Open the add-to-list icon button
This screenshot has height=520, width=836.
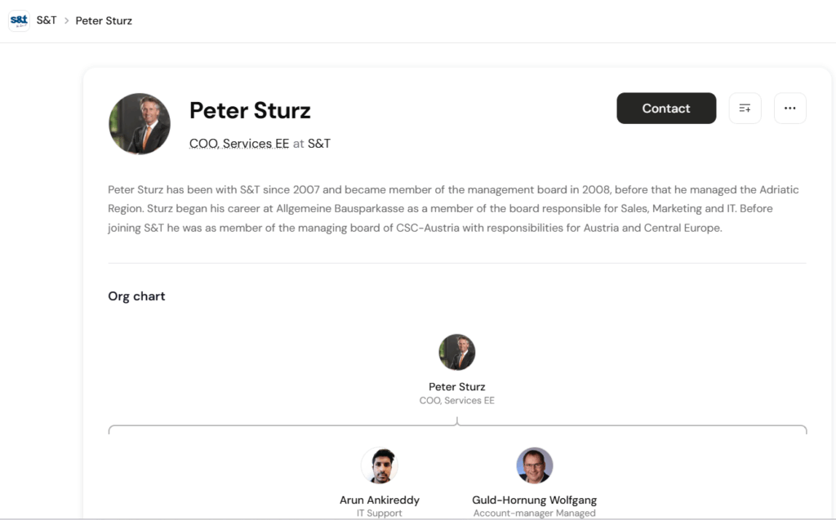(745, 109)
